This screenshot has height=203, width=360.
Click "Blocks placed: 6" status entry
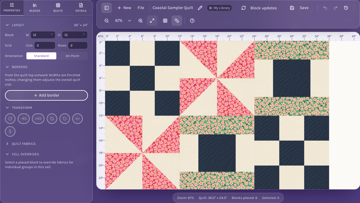click(x=244, y=198)
